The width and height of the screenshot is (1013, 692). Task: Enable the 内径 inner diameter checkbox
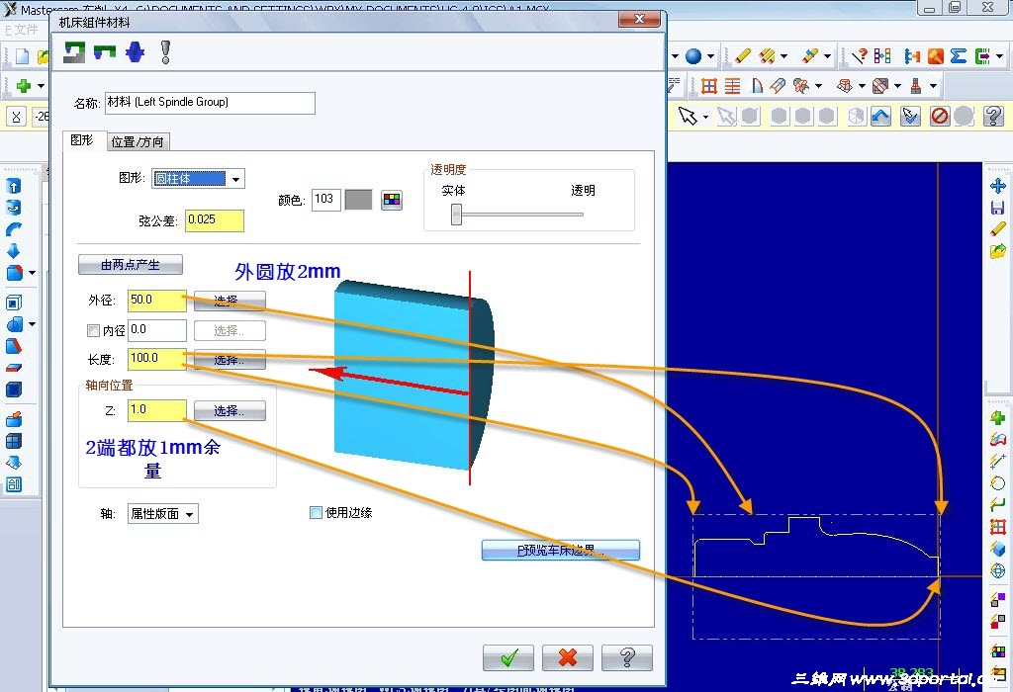point(93,330)
